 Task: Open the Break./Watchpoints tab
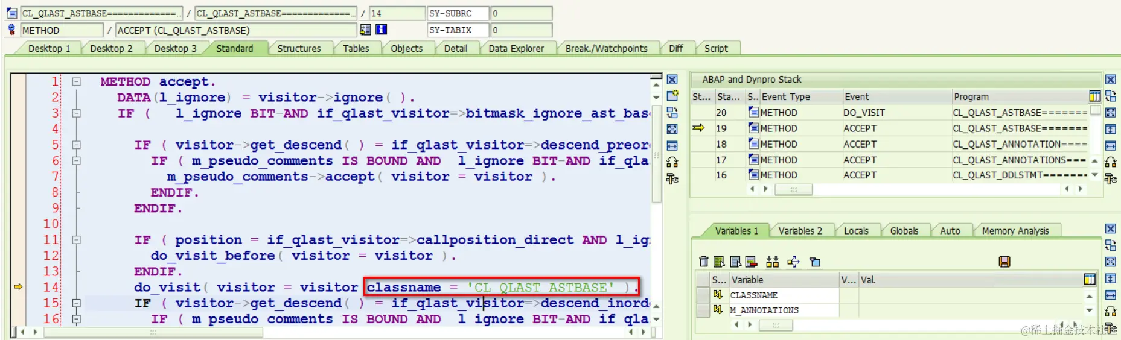606,48
